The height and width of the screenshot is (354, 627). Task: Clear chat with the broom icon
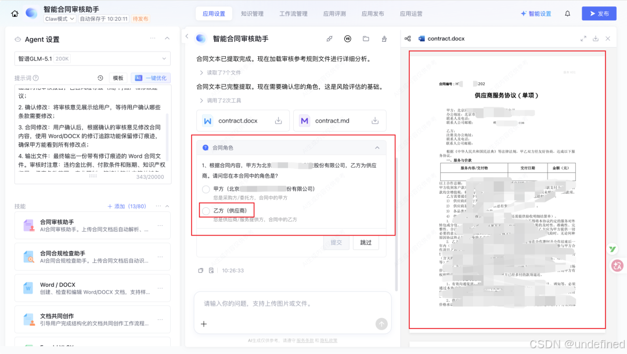point(384,39)
